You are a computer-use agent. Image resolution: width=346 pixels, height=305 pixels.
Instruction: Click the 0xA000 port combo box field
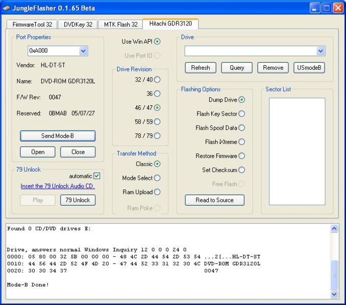(x=58, y=51)
